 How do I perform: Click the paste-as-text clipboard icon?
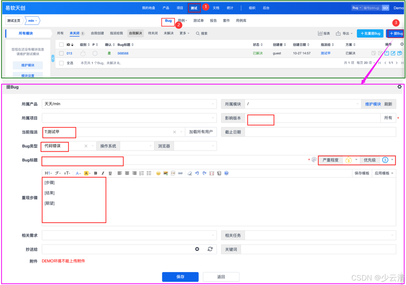tap(219, 173)
